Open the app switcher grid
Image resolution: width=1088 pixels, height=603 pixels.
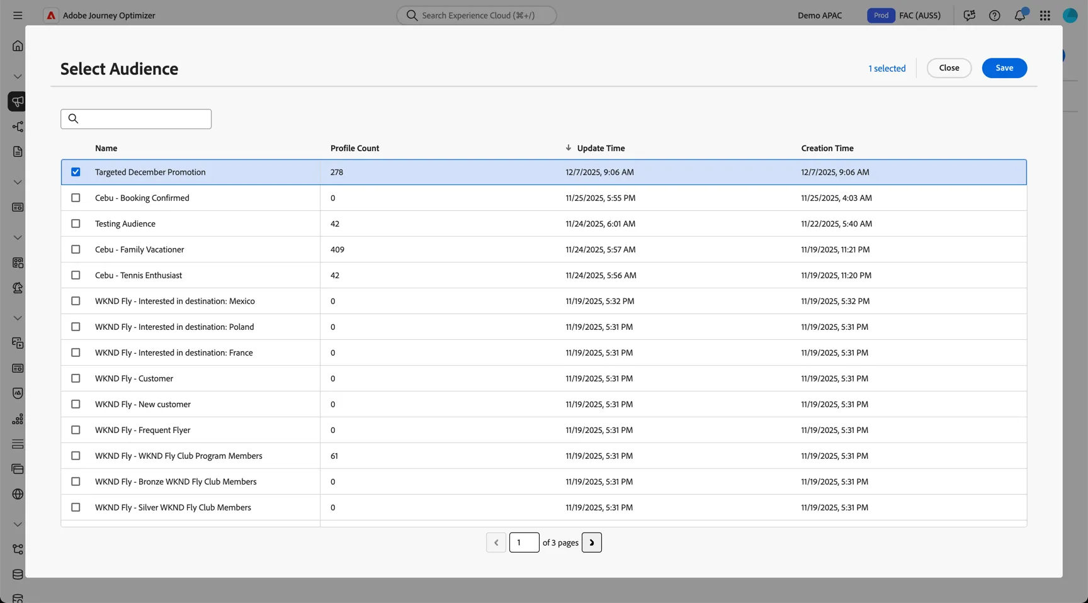click(1045, 15)
